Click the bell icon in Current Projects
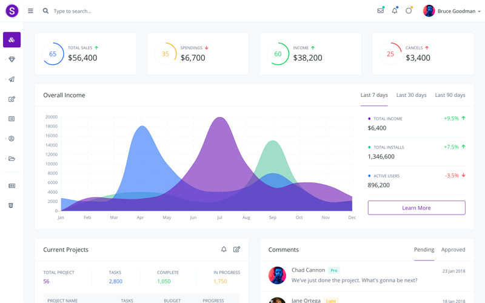Screen dimensions: 485x303 pyautogui.click(x=224, y=250)
